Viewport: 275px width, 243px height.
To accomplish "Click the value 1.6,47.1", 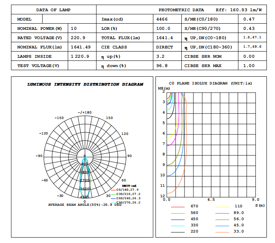I will tap(252, 37).
